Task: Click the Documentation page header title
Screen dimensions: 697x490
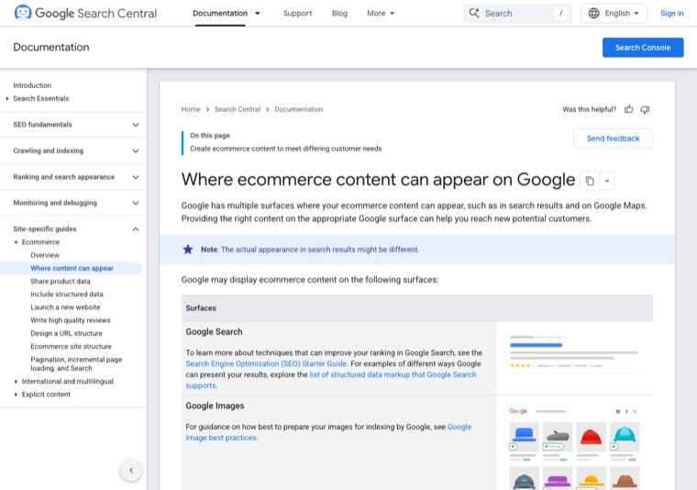Action: tap(51, 47)
